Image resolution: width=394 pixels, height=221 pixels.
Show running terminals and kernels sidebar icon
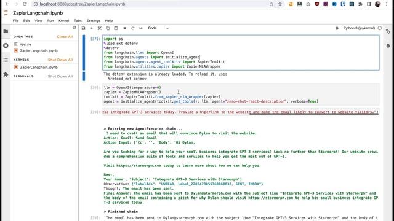(x=6, y=45)
